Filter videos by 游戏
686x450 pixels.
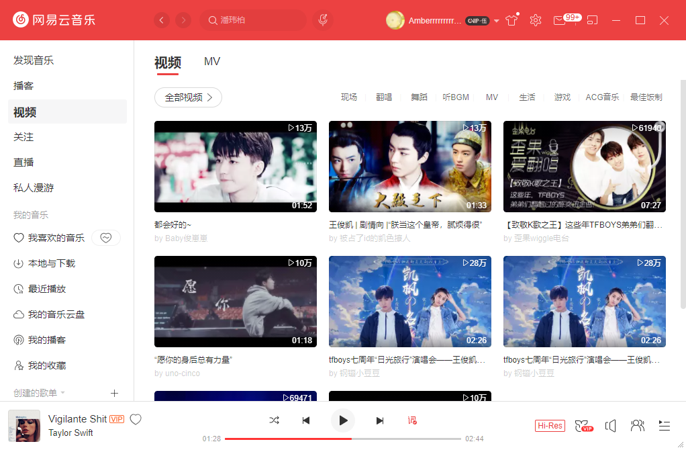(x=562, y=97)
